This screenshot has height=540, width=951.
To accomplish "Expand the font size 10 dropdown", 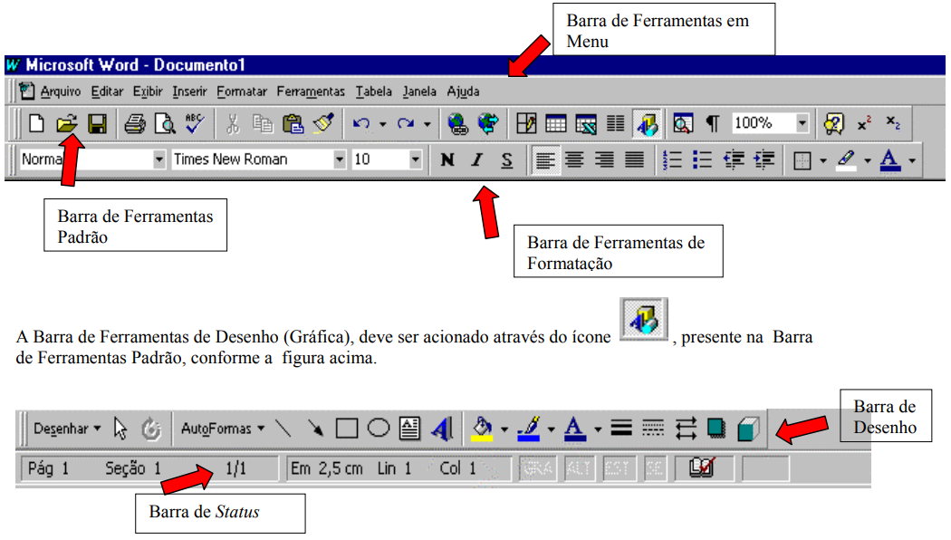I will coord(415,159).
